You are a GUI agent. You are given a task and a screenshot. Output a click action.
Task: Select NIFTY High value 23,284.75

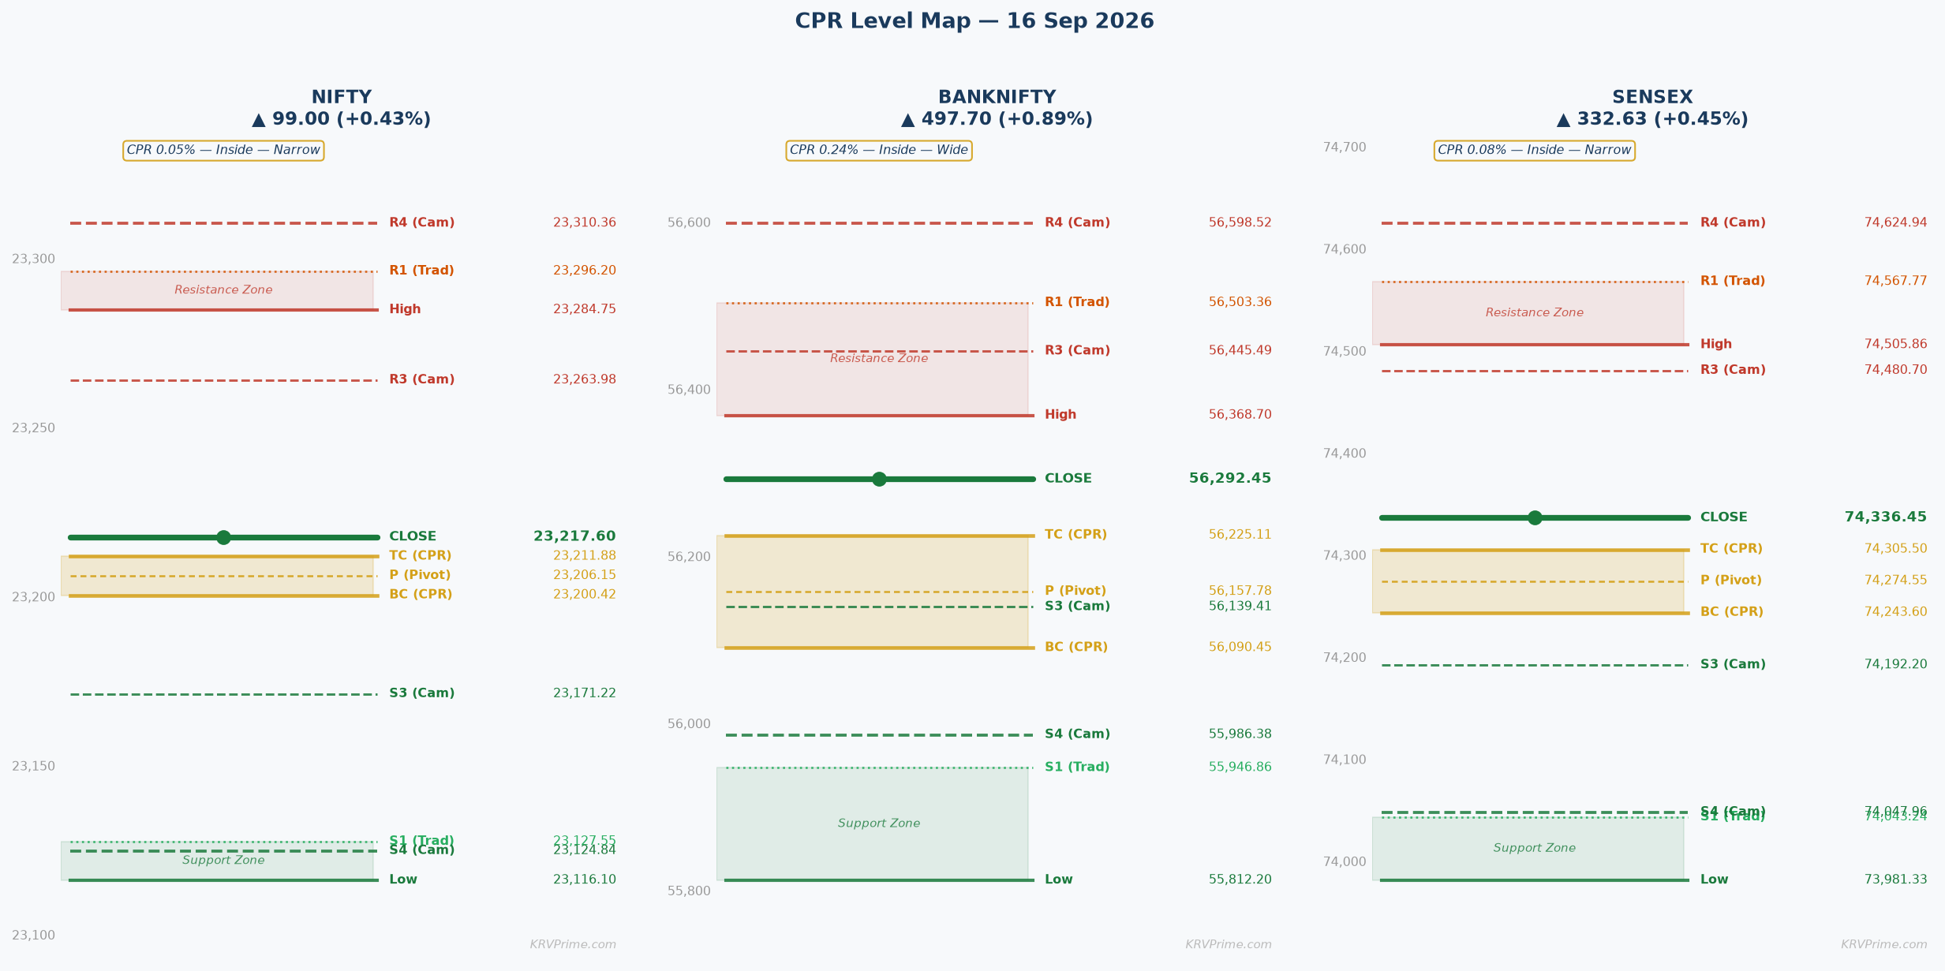(585, 309)
